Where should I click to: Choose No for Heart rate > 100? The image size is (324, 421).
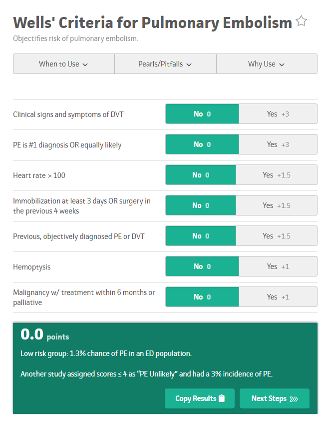point(200,175)
